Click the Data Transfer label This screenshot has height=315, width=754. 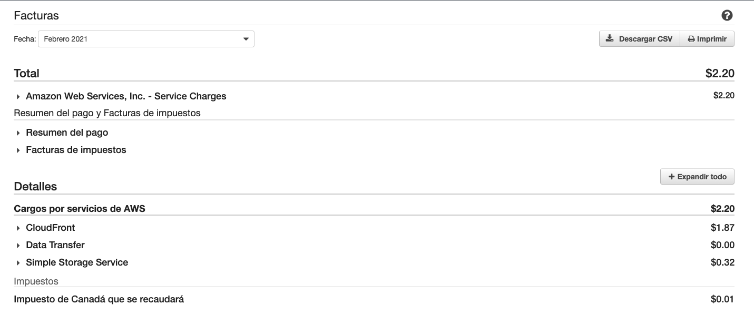pyautogui.click(x=55, y=245)
